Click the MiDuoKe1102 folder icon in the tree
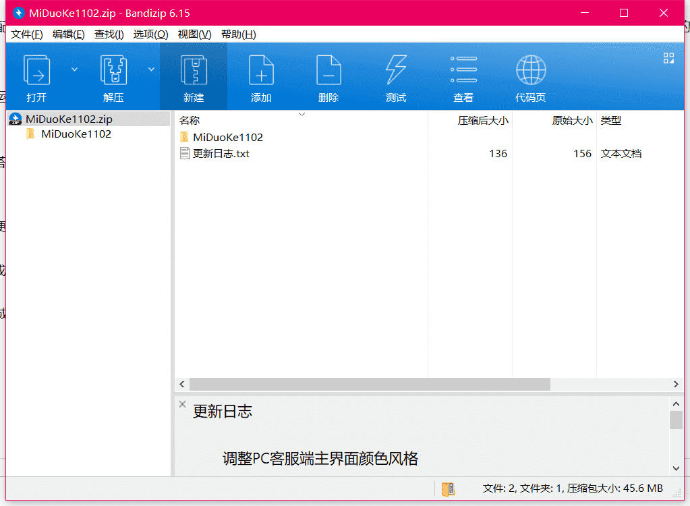 coord(30,134)
